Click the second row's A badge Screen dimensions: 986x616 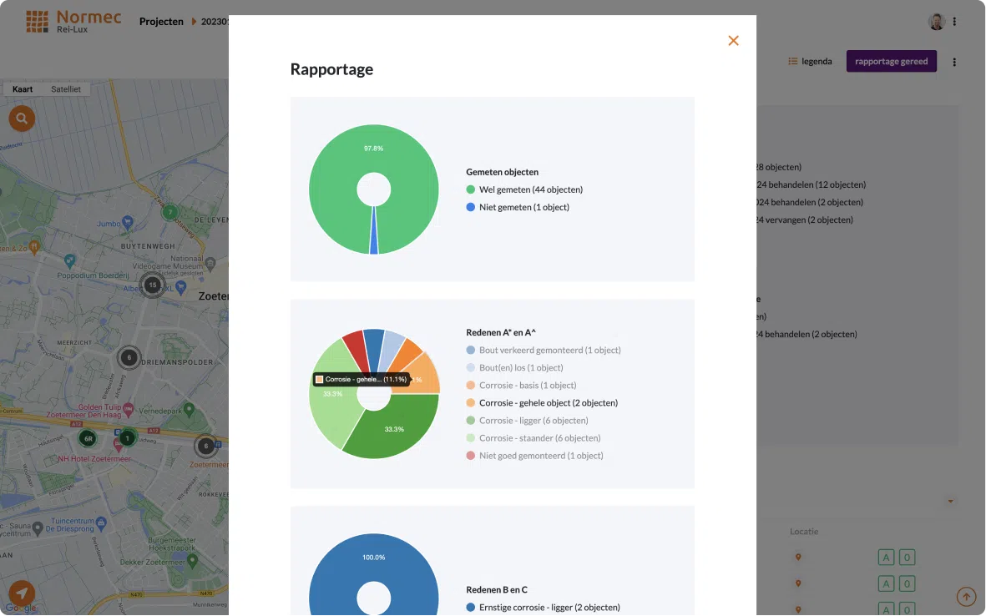[x=886, y=584]
